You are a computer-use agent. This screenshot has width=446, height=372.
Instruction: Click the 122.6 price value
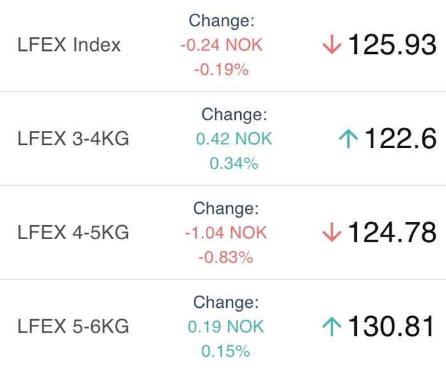(x=400, y=139)
